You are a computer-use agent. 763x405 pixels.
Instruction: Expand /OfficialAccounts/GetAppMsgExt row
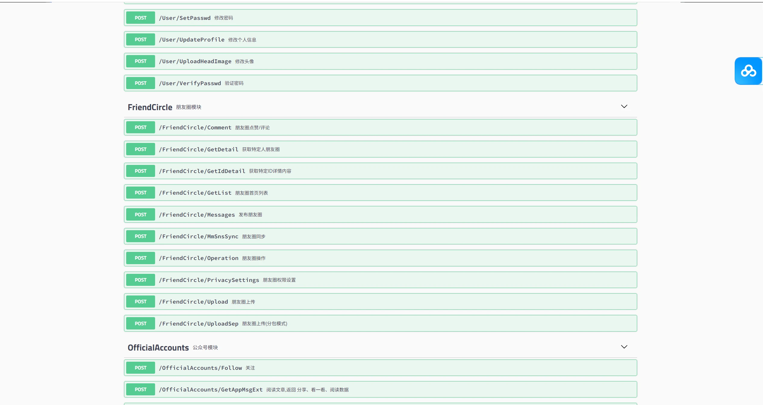tap(211, 390)
